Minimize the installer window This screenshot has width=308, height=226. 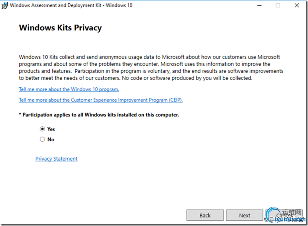[259, 5]
